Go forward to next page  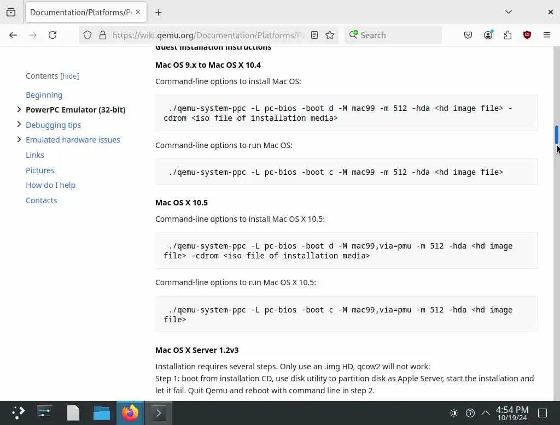pyautogui.click(x=32, y=35)
